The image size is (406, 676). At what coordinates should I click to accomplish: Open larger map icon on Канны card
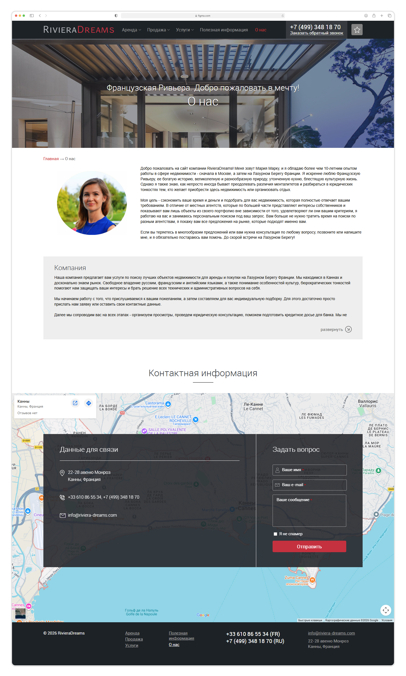(x=75, y=403)
